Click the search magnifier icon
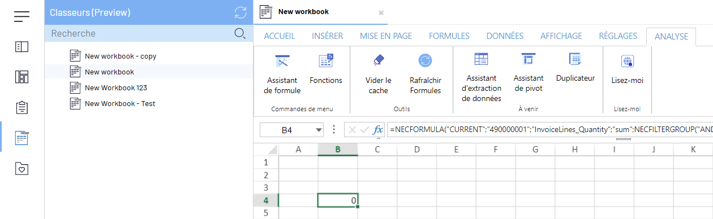 point(240,33)
